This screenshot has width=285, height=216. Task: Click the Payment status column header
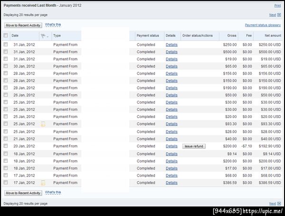click(x=148, y=36)
